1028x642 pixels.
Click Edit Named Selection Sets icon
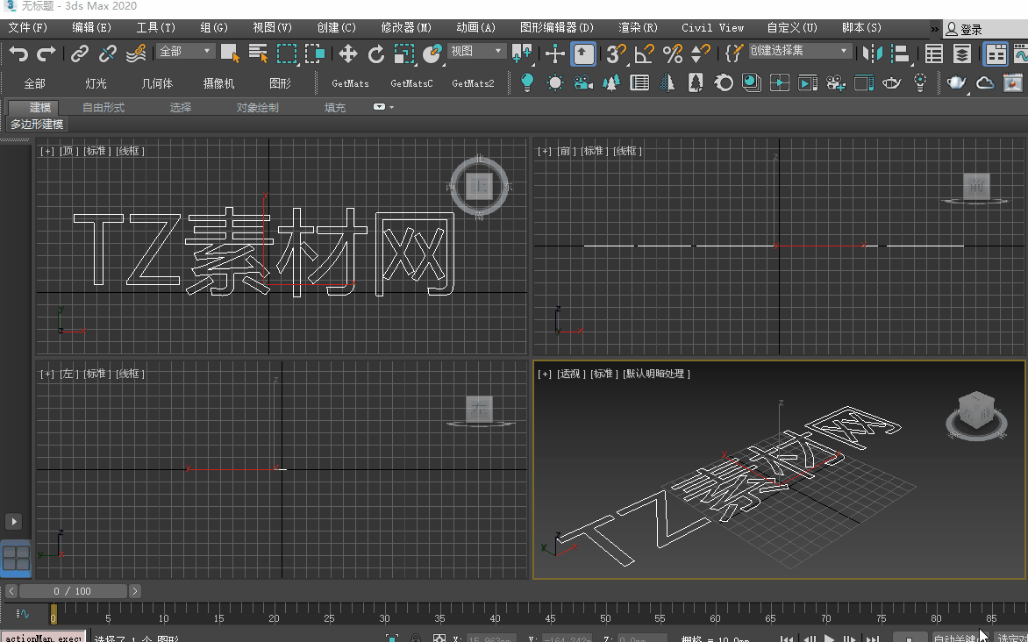click(733, 53)
